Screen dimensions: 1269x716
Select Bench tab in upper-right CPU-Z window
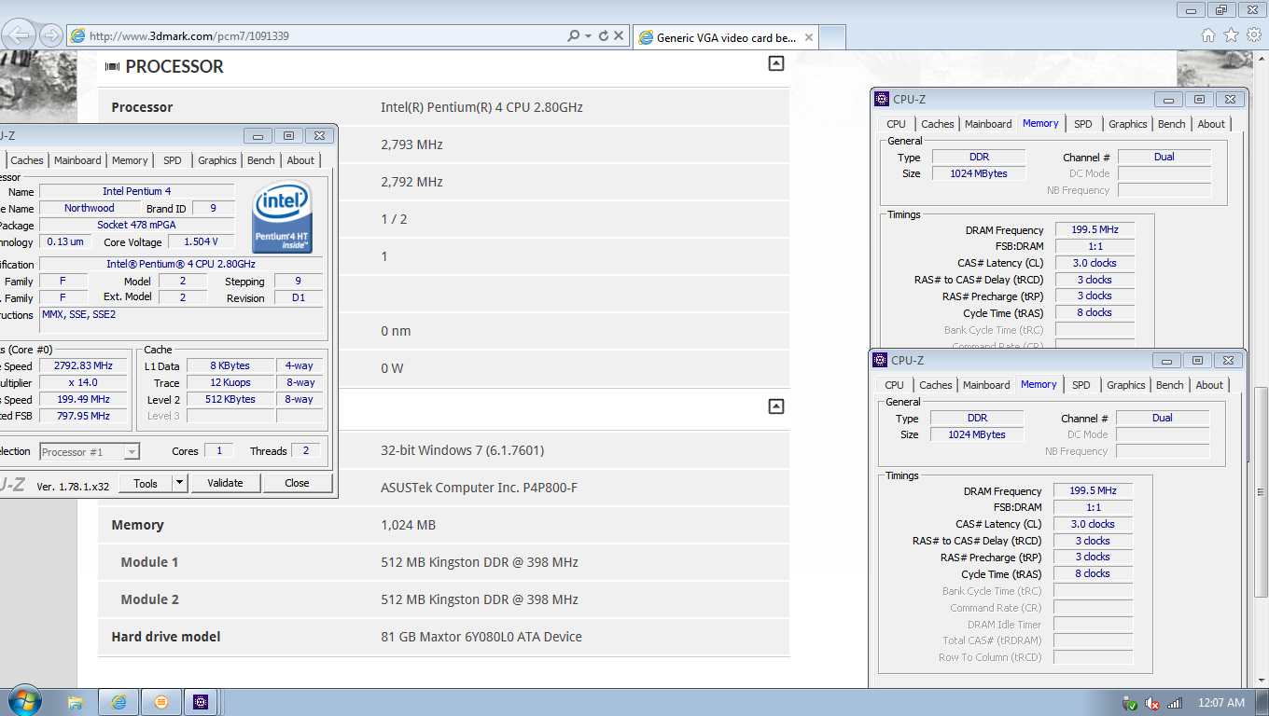(x=1172, y=124)
